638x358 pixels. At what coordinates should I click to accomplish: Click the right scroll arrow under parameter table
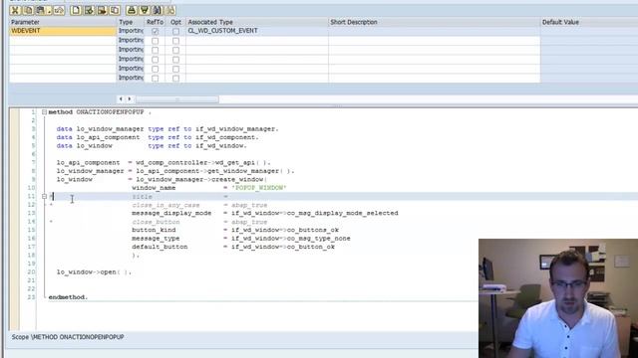tap(130, 99)
